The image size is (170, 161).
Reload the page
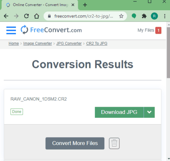pos(26,16)
